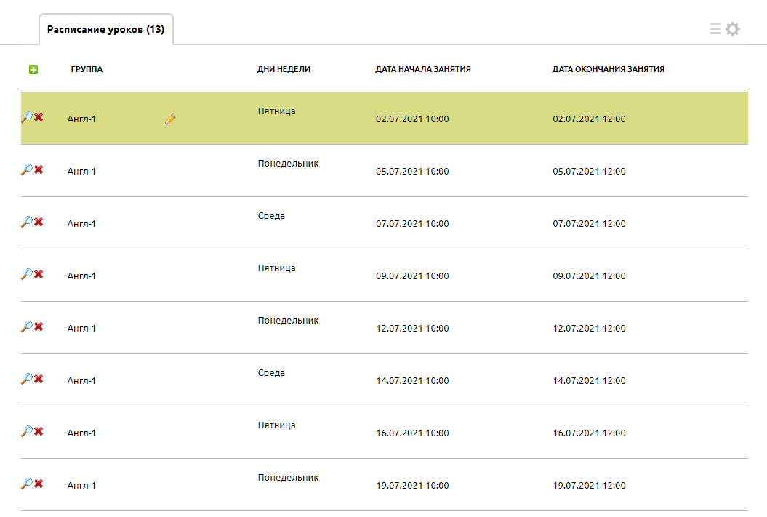View the 09.07.2021 lesson via magnifier icon
Screen dimensions: 767x517
[x=27, y=274]
